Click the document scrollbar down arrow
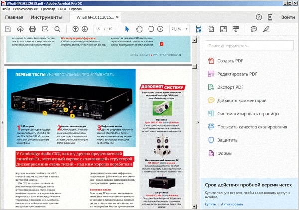 [194, 207]
